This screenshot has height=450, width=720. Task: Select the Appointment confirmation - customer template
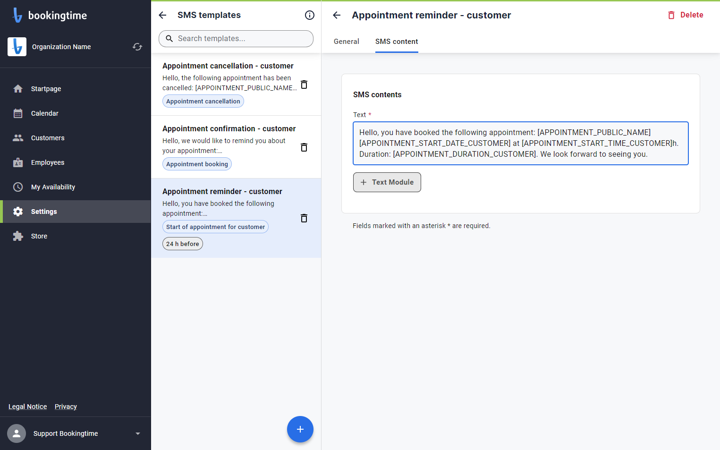(236, 147)
